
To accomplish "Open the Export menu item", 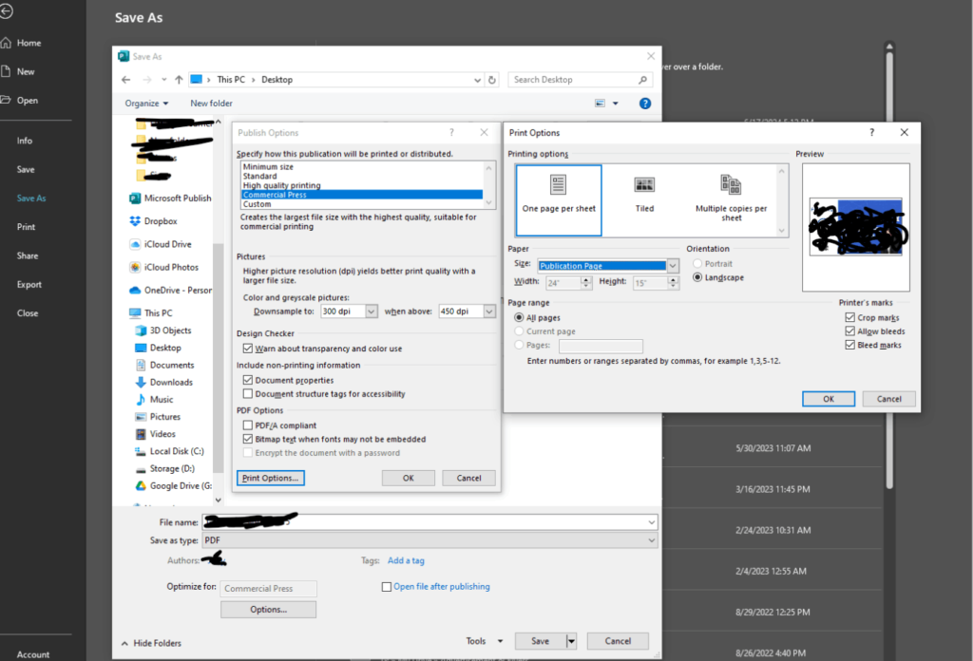I will pos(29,283).
